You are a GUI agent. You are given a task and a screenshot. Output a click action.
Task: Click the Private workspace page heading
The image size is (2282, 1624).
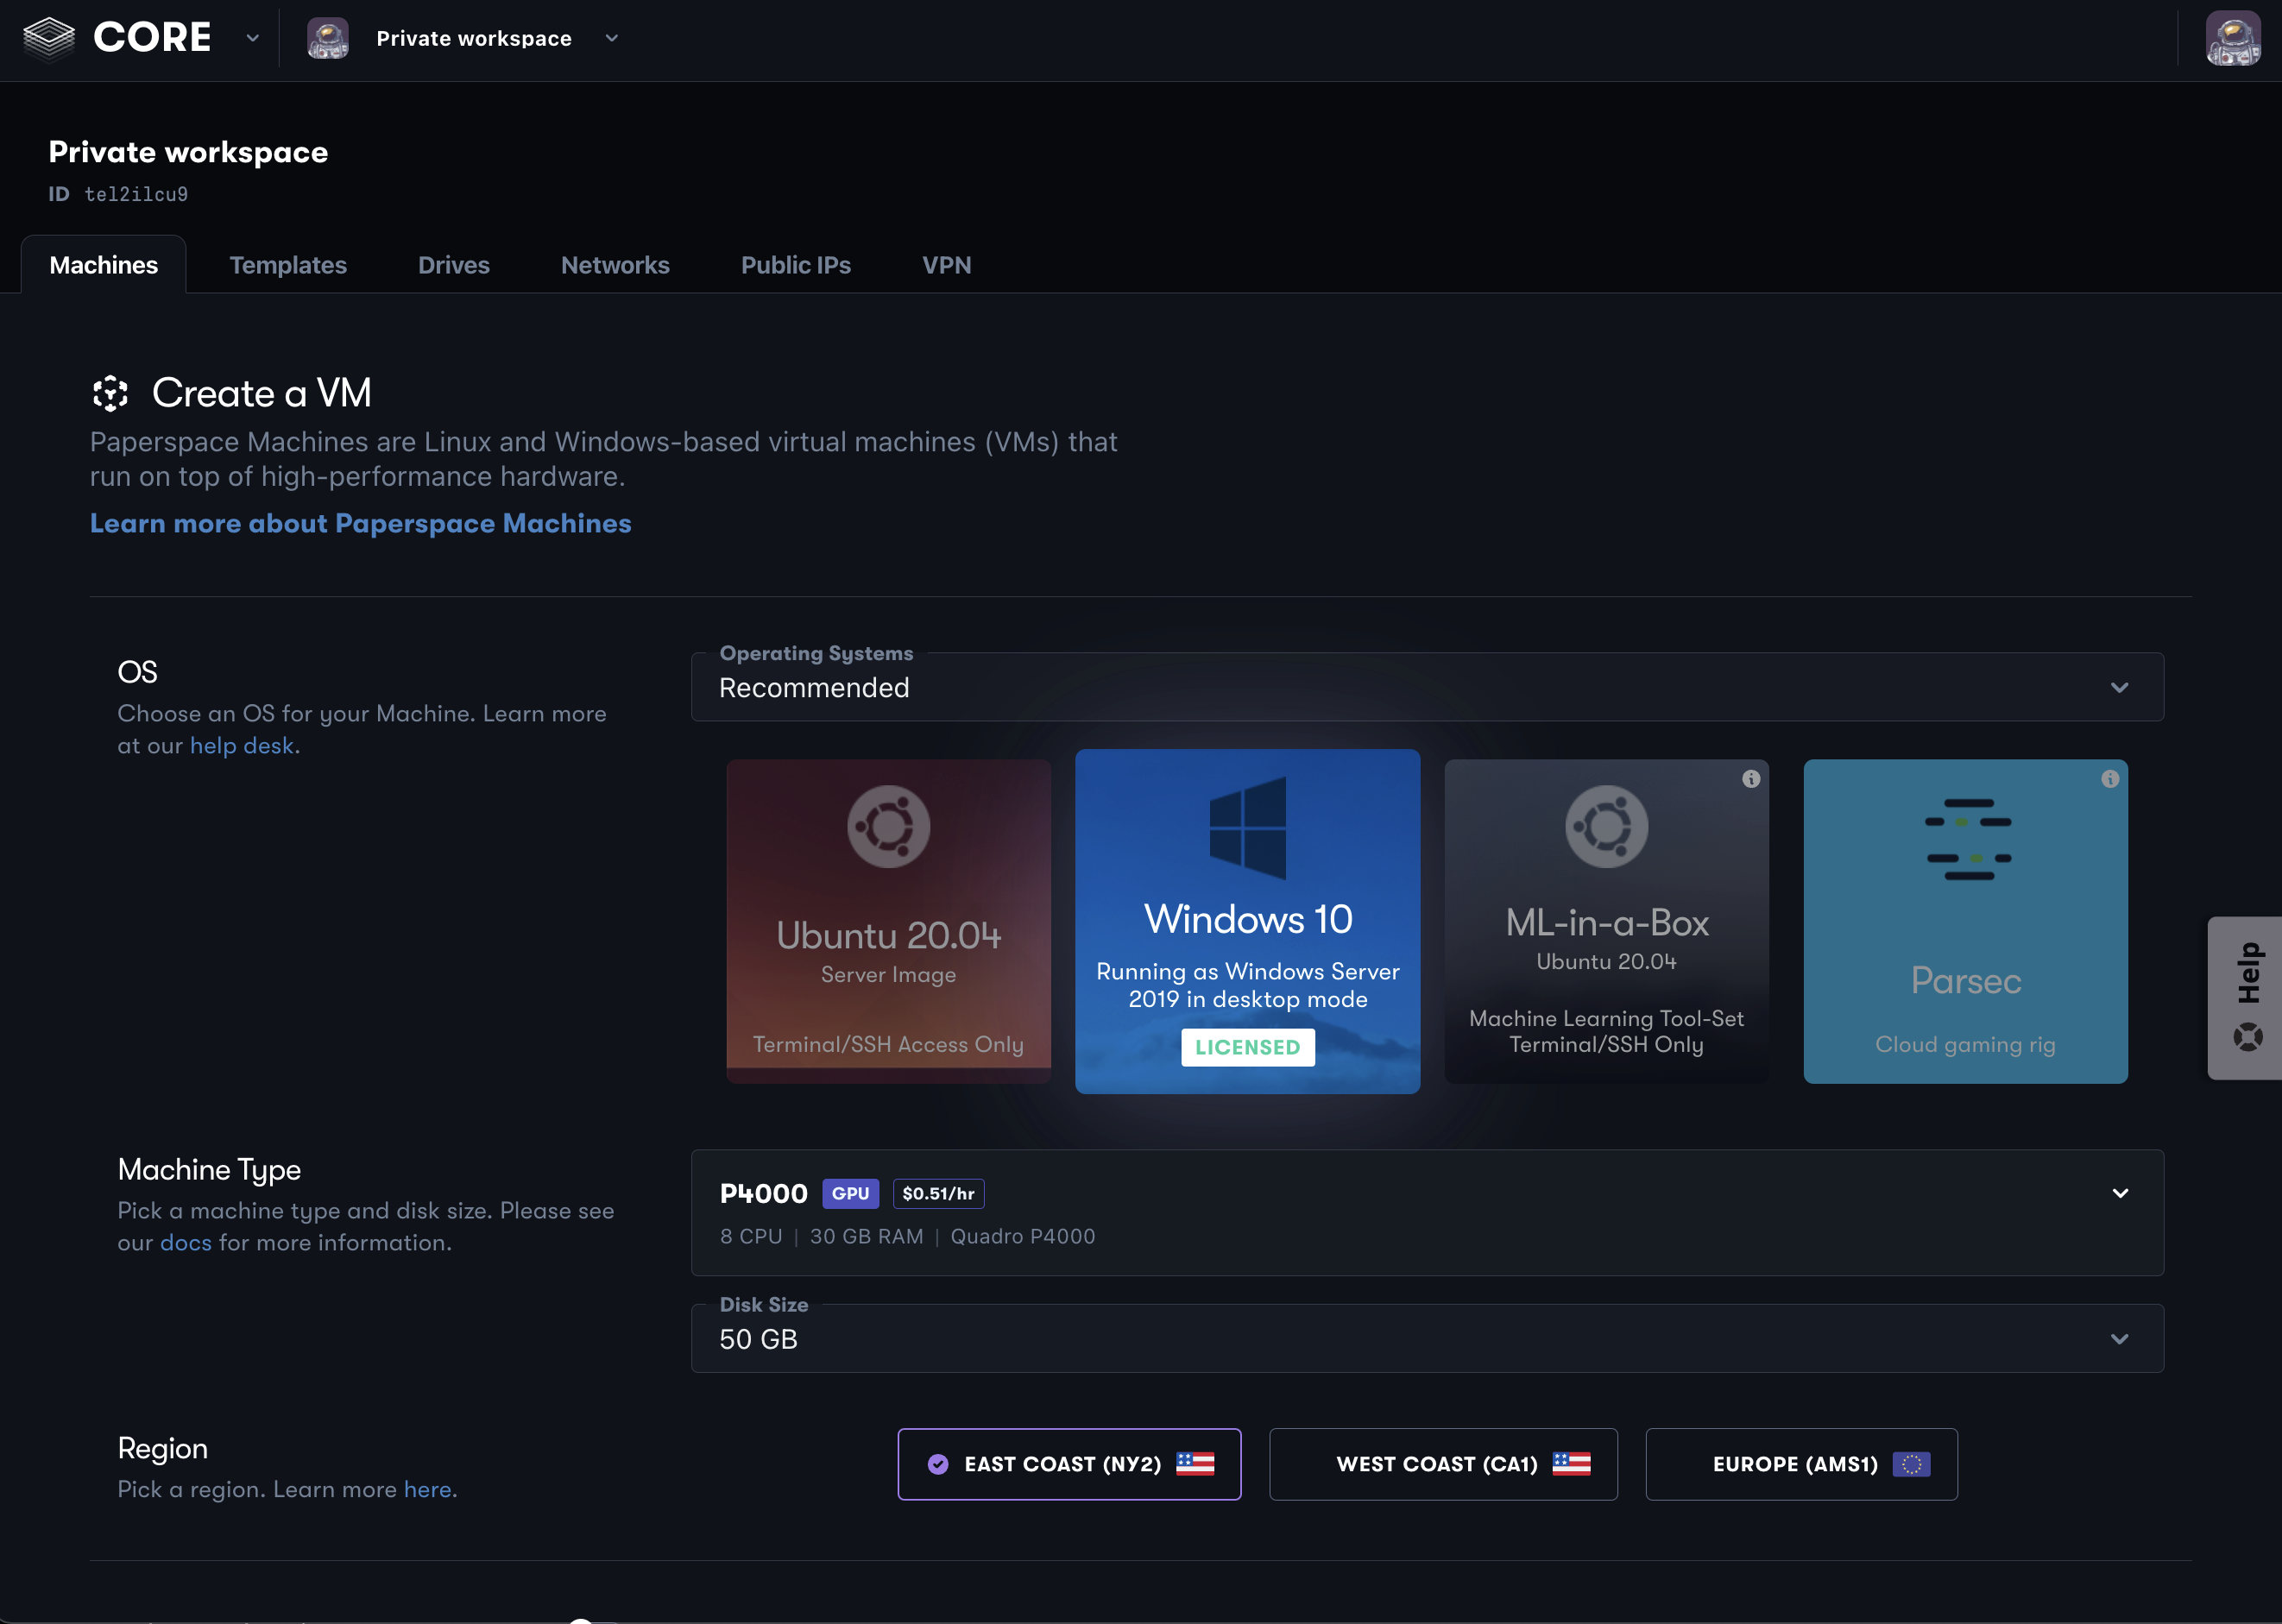coord(188,152)
